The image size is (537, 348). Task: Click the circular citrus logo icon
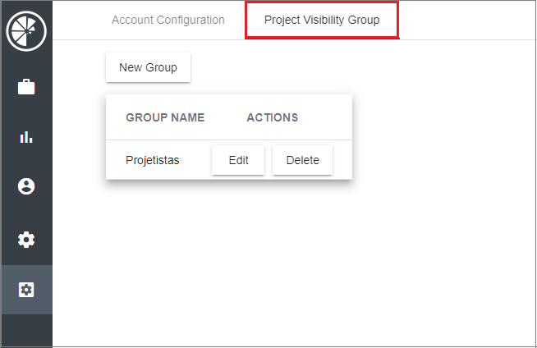(26, 31)
